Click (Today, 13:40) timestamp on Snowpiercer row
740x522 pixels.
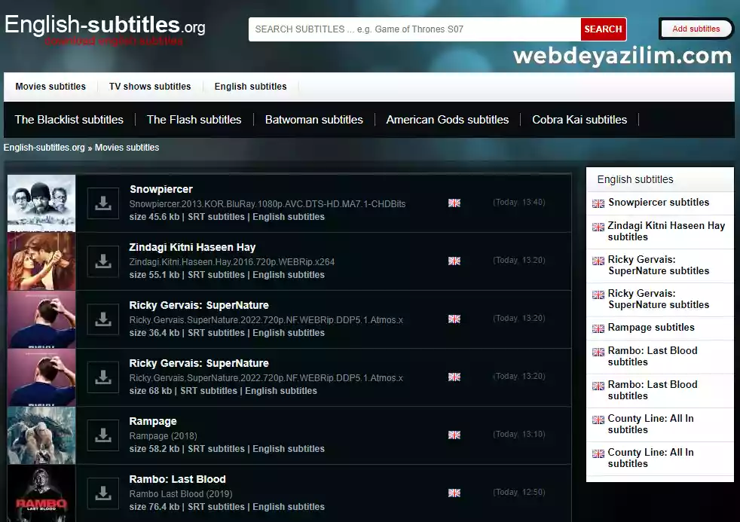[x=519, y=203]
